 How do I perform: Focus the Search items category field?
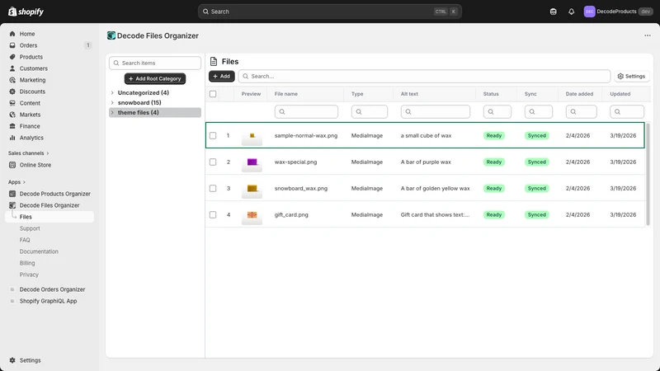tap(155, 63)
